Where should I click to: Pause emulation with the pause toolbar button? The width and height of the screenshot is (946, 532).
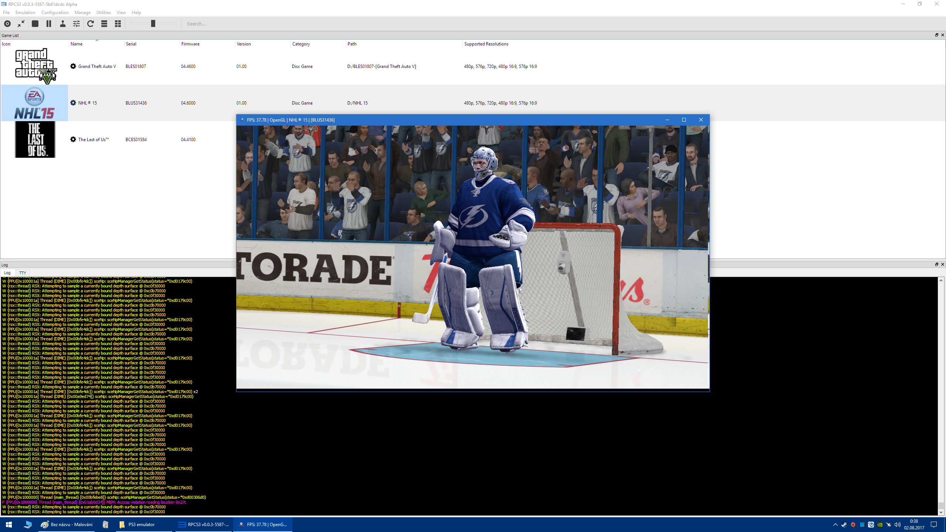(x=48, y=24)
